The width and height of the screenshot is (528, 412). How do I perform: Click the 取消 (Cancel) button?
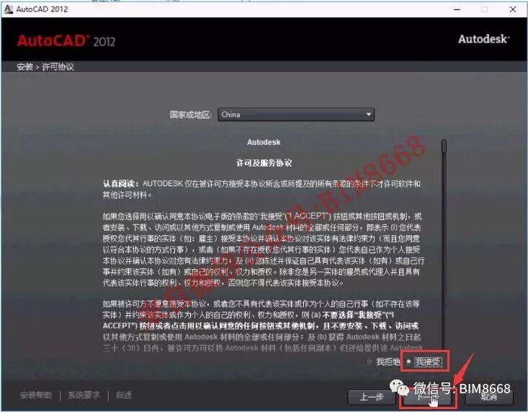(489, 398)
